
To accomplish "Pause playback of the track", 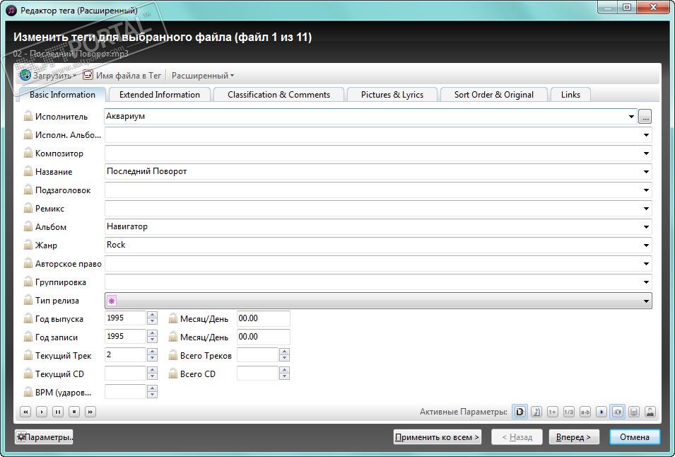I will (58, 412).
